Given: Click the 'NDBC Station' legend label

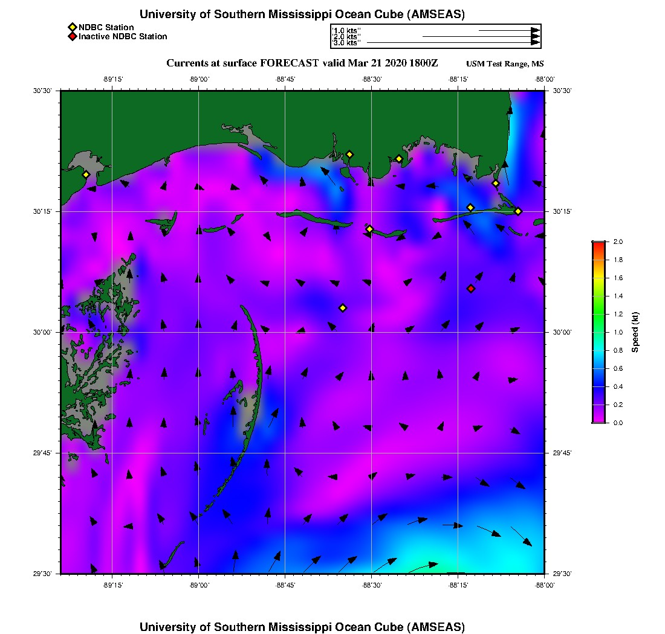Looking at the screenshot, I should click(x=106, y=27).
